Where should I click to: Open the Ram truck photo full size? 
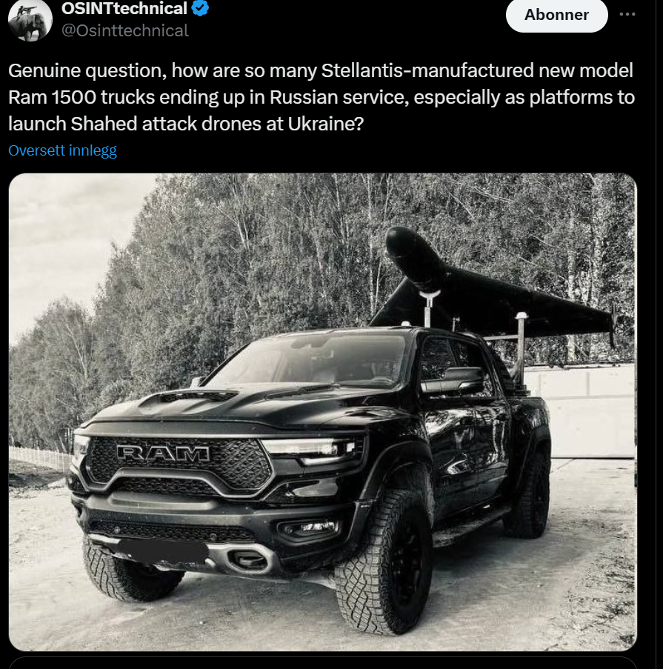322,412
